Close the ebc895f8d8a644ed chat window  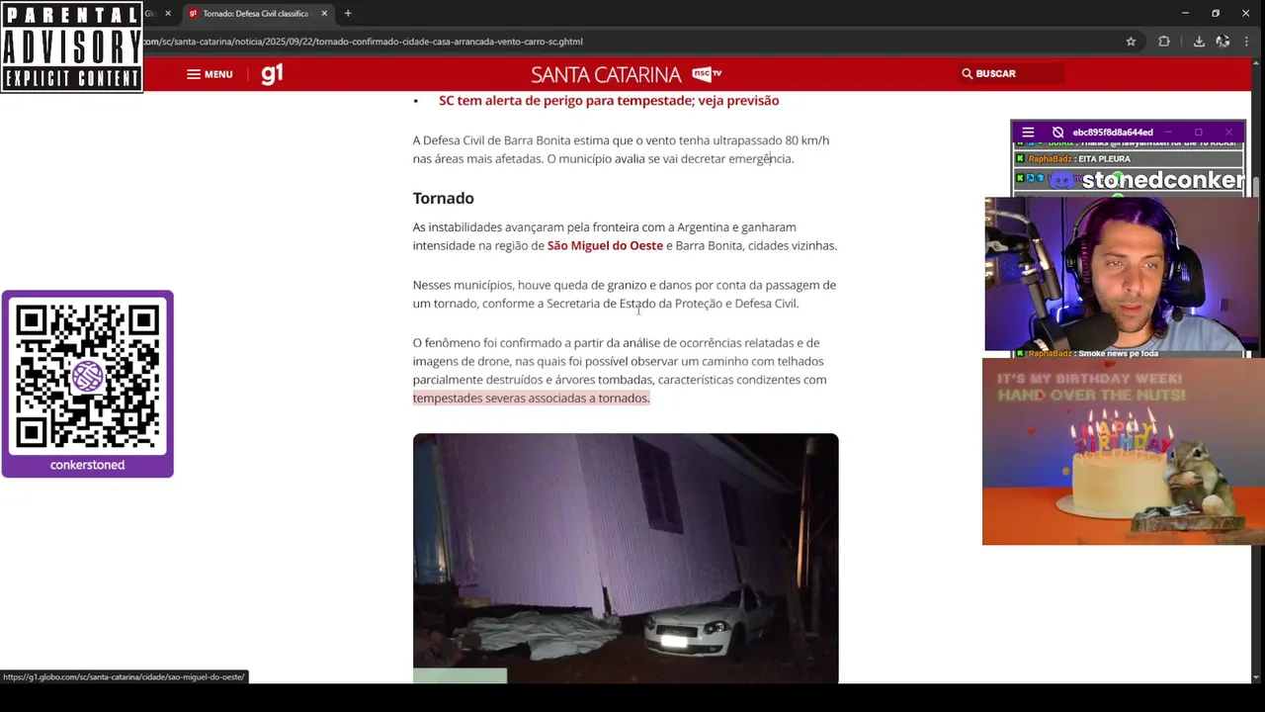1228,132
